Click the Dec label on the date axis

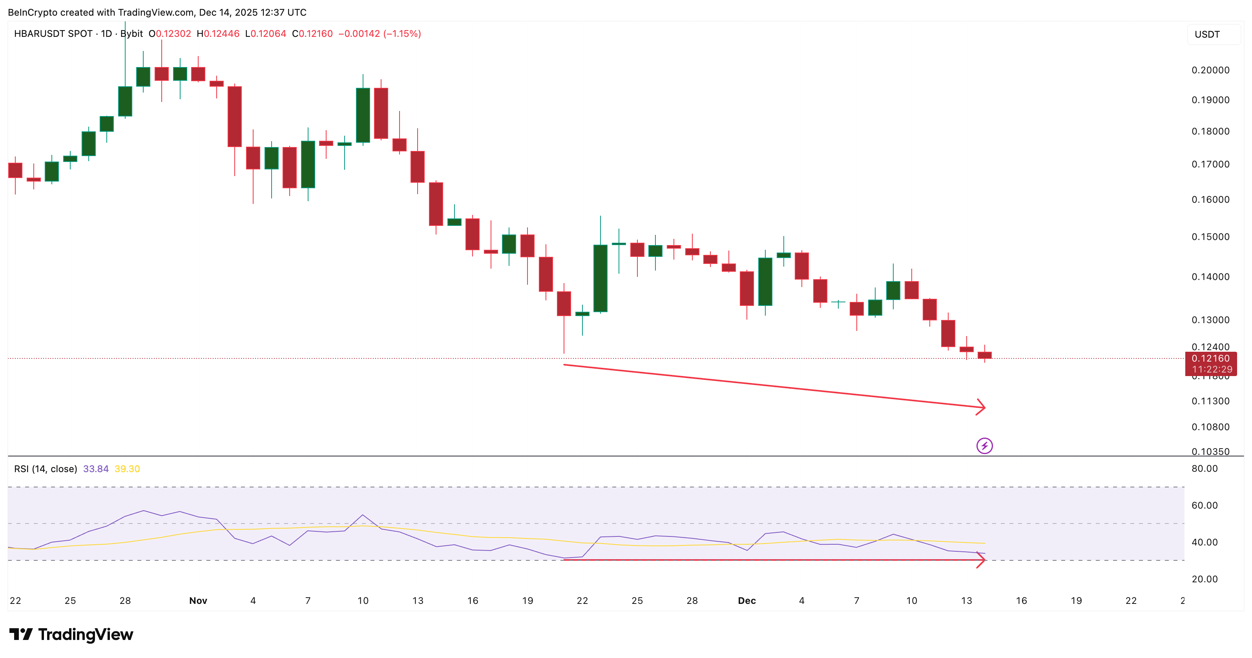(x=748, y=601)
